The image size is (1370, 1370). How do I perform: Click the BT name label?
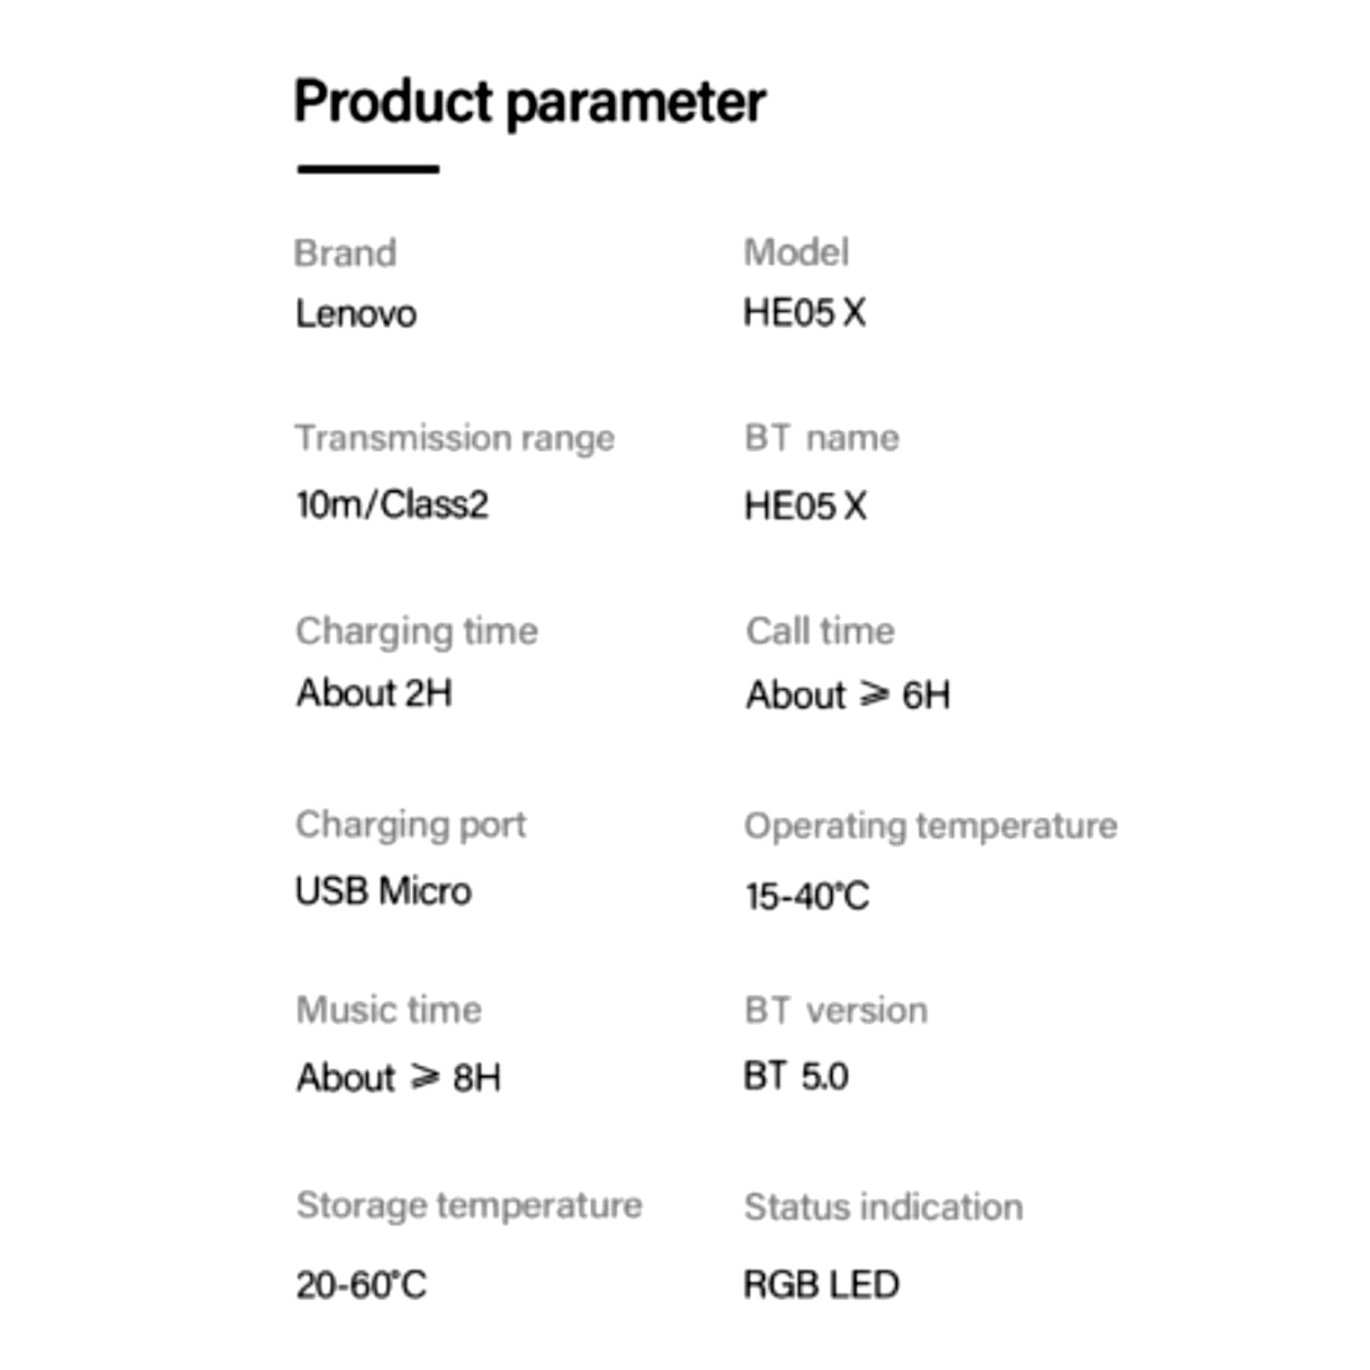tap(821, 438)
